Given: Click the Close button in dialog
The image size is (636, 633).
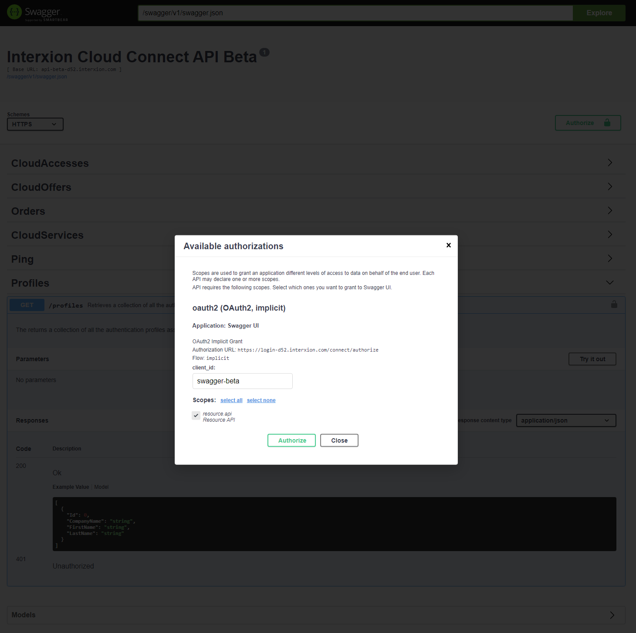Looking at the screenshot, I should (339, 440).
